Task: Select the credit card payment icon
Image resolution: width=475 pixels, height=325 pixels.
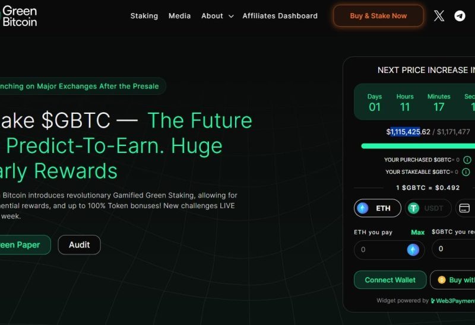Action: pos(465,208)
